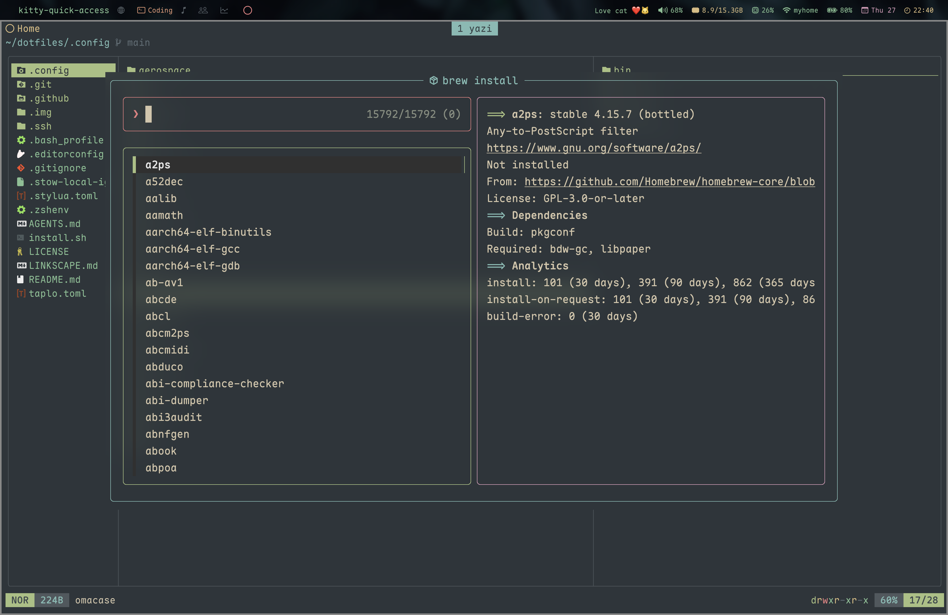
Task: Select the .img folder
Action: tap(34, 112)
